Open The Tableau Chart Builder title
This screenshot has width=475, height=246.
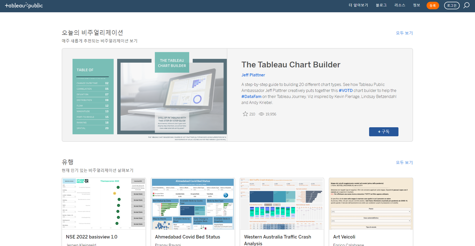291,65
